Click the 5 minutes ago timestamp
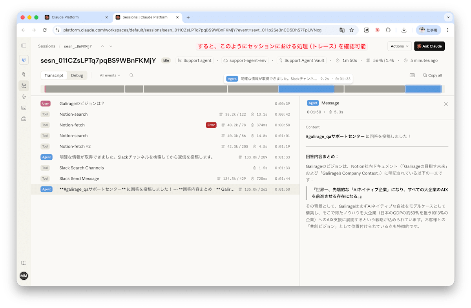The image size is (471, 308). tap(420, 60)
